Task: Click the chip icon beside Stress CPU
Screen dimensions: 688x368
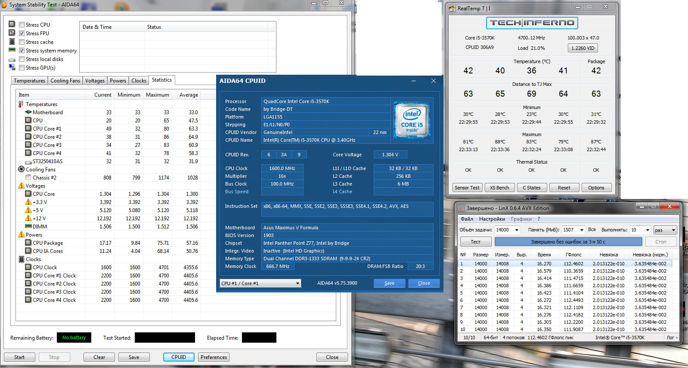Action: 12,24
